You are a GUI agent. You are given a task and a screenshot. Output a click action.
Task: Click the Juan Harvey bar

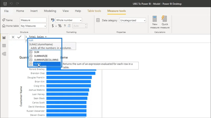point(67,94)
